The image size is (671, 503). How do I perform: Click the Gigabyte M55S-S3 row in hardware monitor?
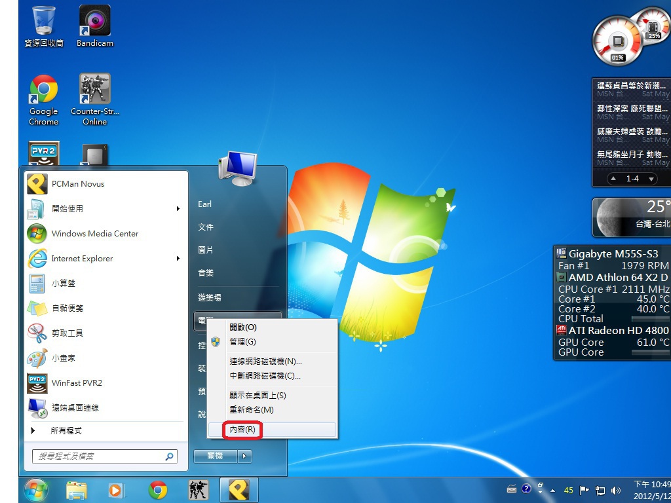[613, 253]
